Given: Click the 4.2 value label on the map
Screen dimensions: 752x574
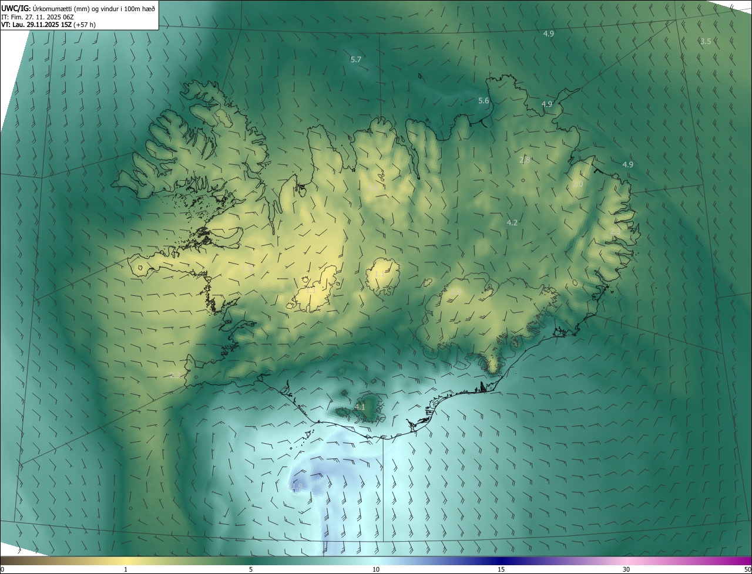Looking at the screenshot, I should pyautogui.click(x=512, y=222).
